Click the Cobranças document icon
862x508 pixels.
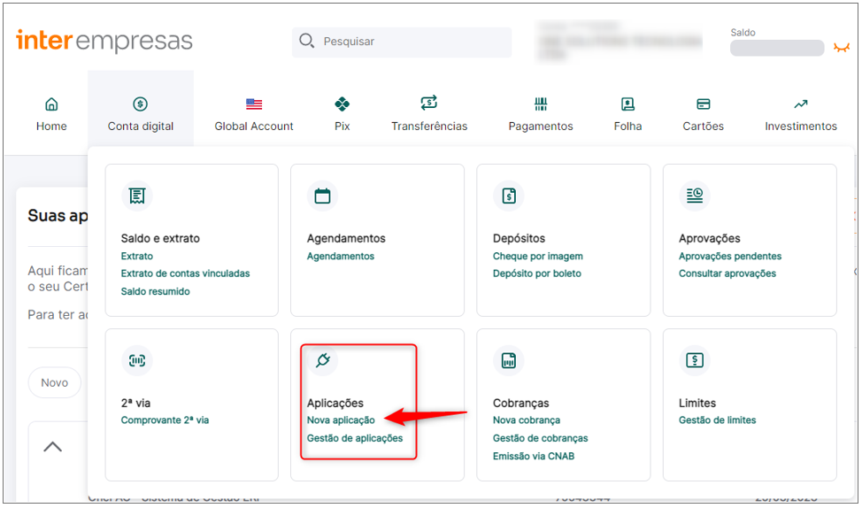pyautogui.click(x=509, y=361)
